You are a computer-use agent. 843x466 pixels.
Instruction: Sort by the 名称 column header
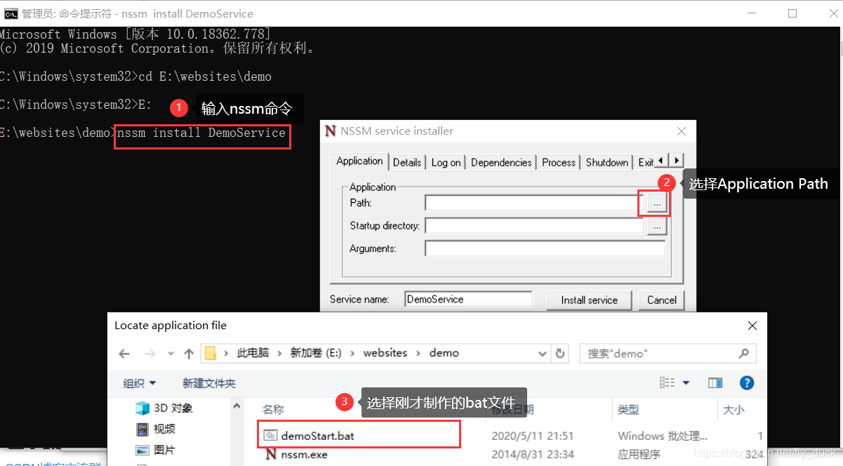(x=274, y=409)
